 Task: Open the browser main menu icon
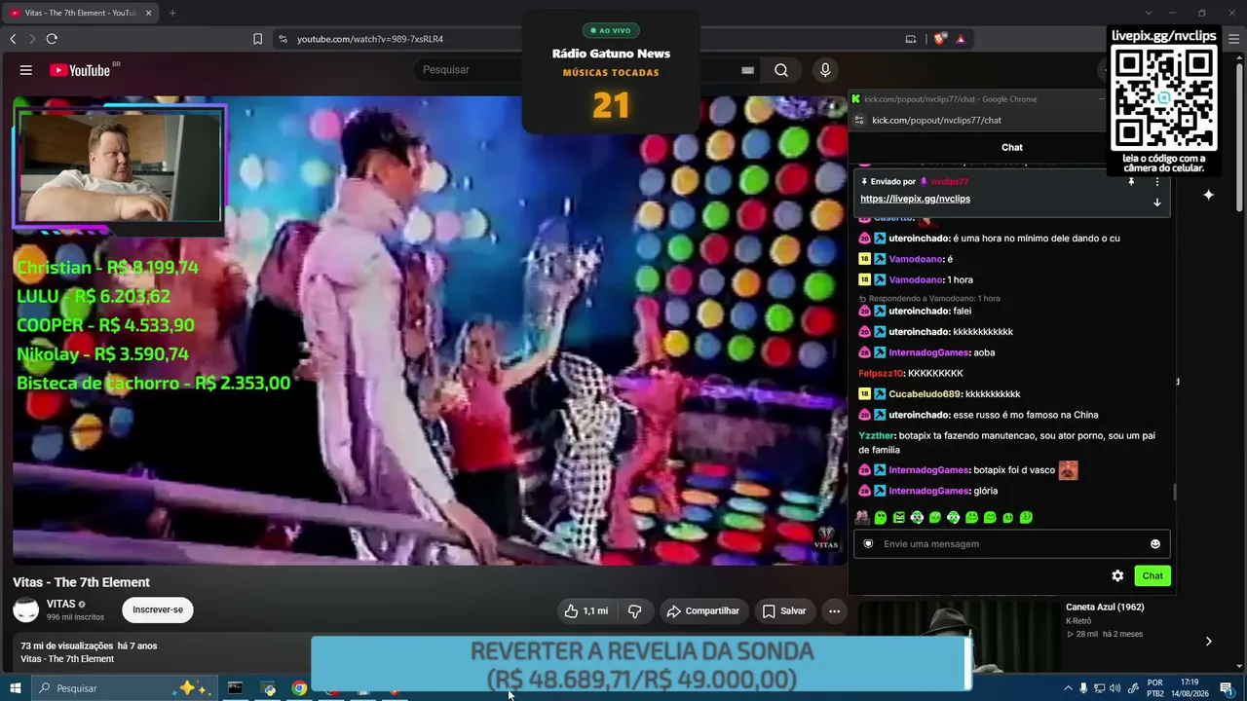coord(1235,39)
